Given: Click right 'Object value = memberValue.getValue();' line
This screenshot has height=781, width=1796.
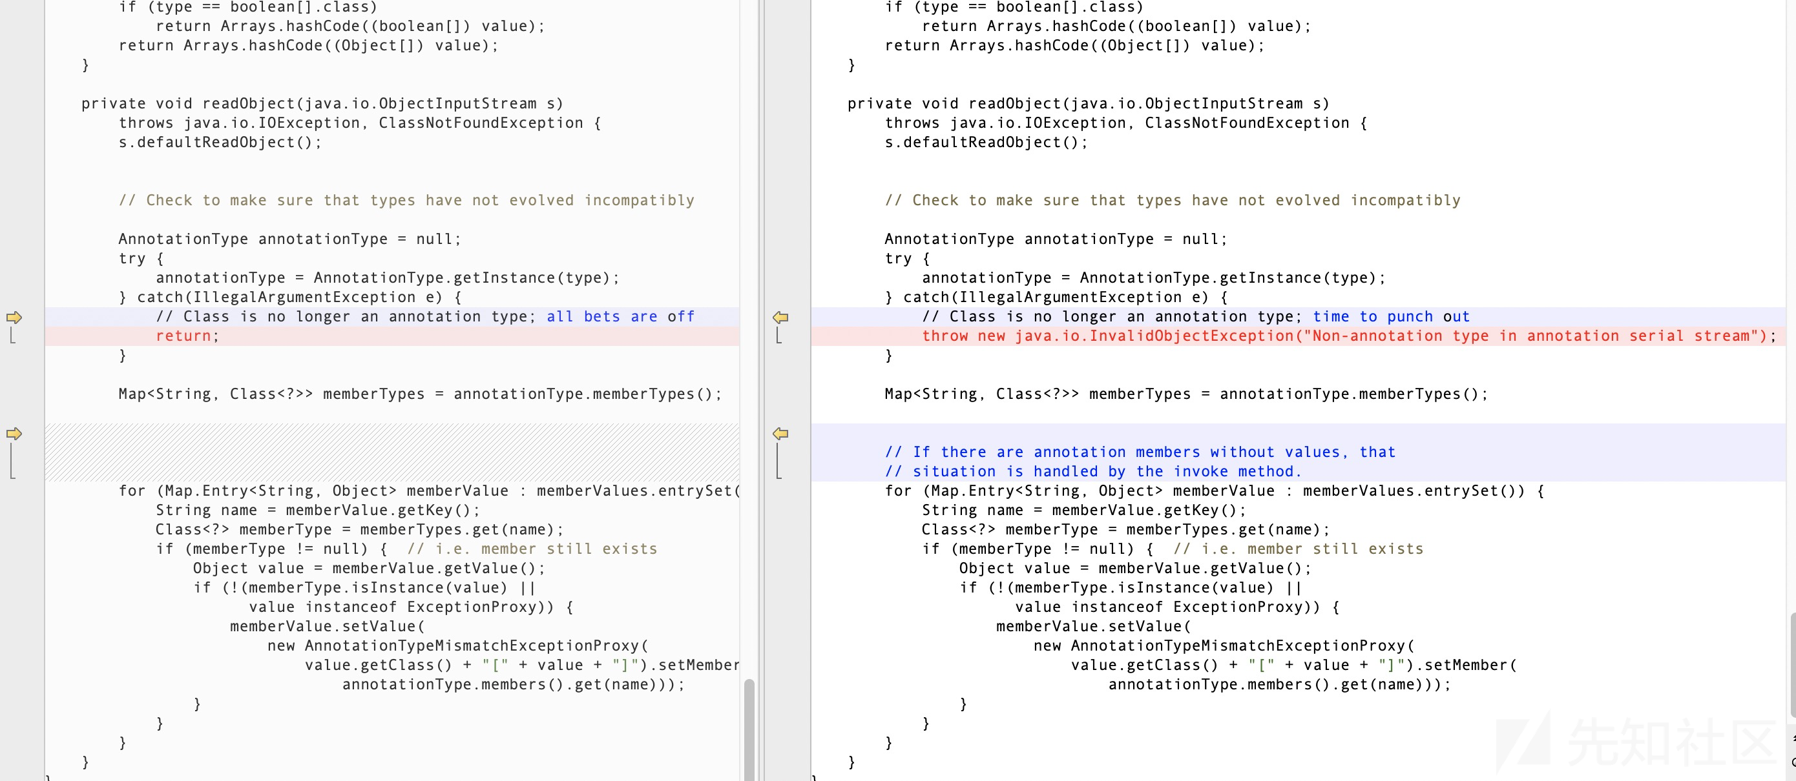Looking at the screenshot, I should click(x=1135, y=569).
